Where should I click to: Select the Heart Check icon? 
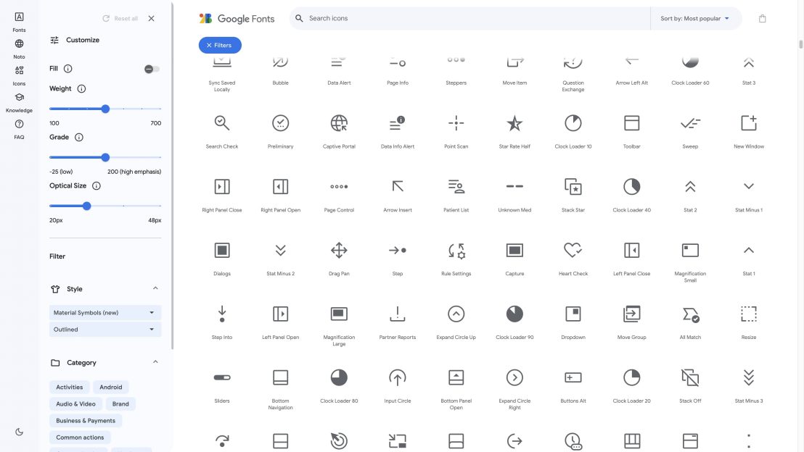tap(573, 249)
